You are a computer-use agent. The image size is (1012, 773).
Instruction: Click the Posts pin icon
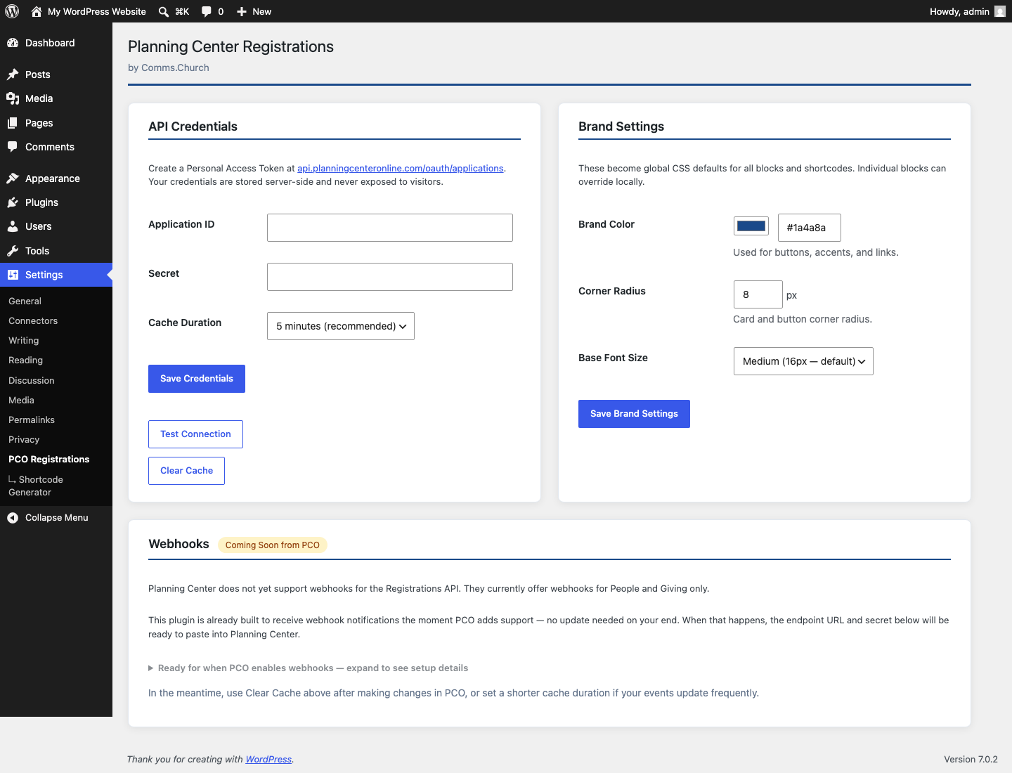(x=13, y=74)
